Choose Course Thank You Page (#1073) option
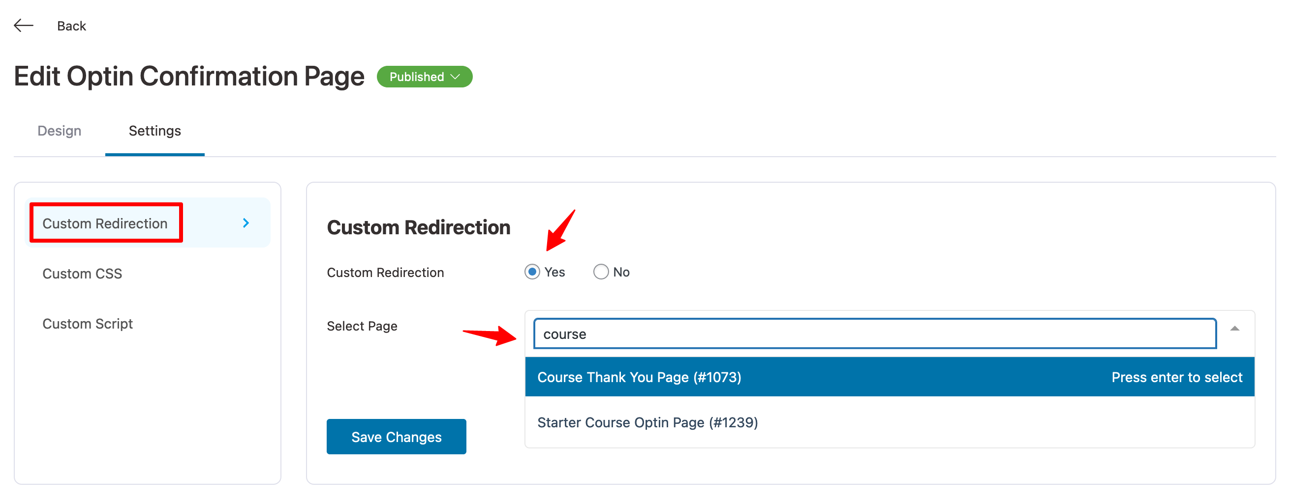The width and height of the screenshot is (1290, 499). 639,377
